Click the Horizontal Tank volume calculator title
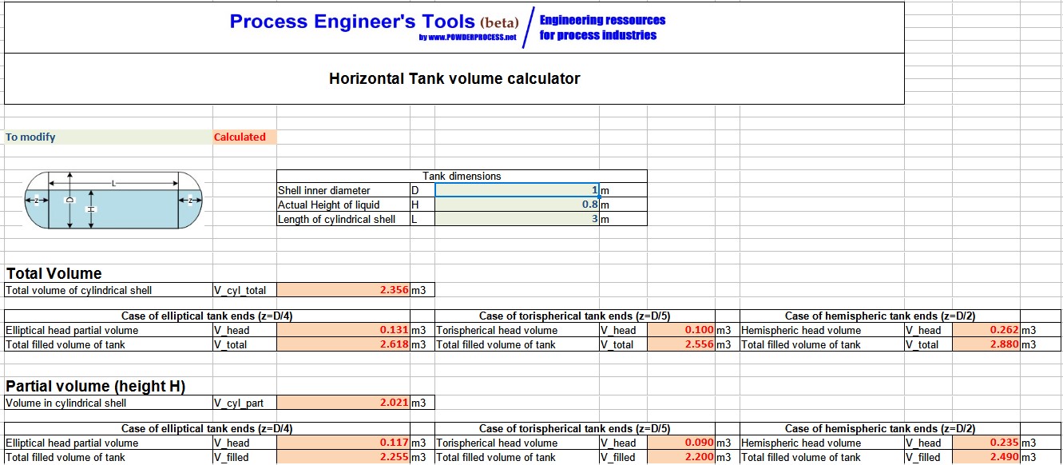 click(x=454, y=78)
